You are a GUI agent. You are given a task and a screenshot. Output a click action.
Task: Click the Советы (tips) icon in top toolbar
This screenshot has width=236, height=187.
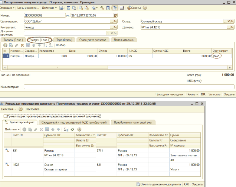pos(129,7)
